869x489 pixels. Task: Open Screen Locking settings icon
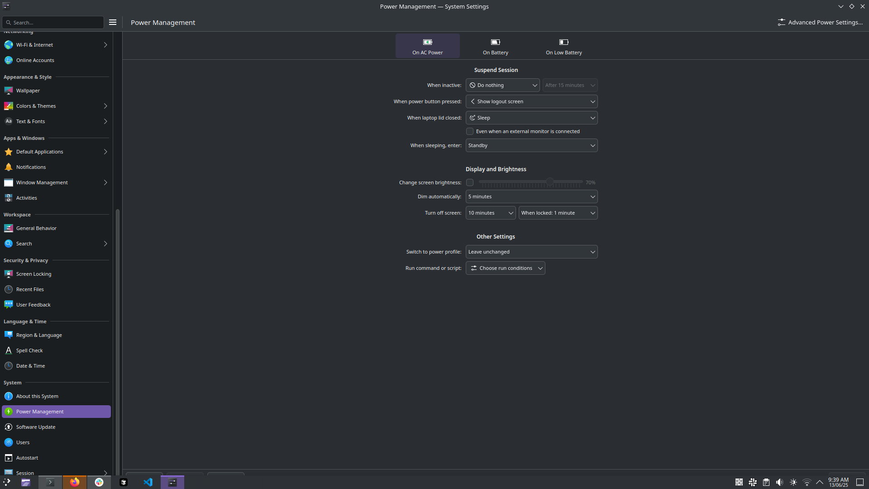coord(9,274)
